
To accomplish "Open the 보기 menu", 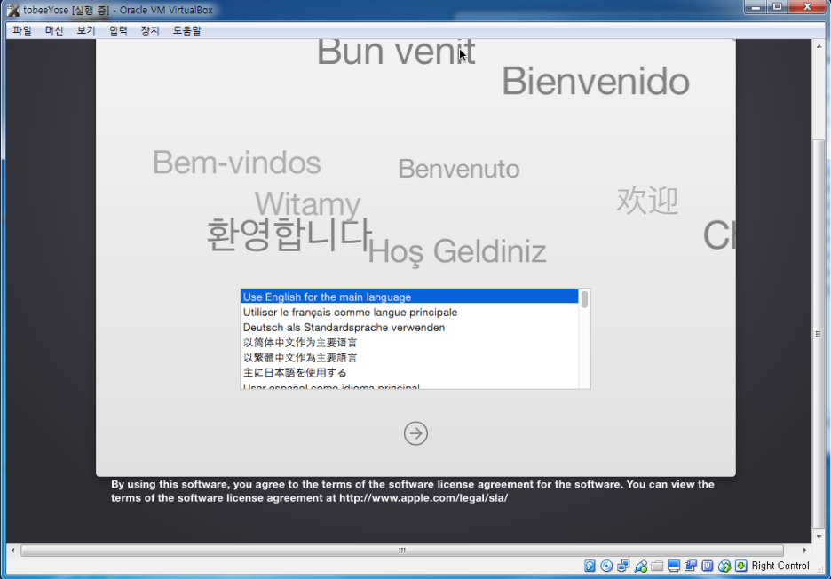I will (x=86, y=31).
